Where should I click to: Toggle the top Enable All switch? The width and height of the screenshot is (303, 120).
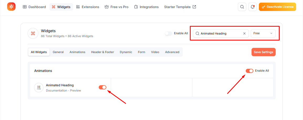click(x=169, y=33)
